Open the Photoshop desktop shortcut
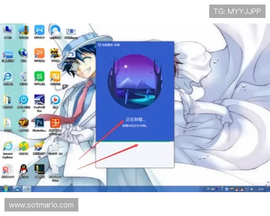 pos(40,122)
